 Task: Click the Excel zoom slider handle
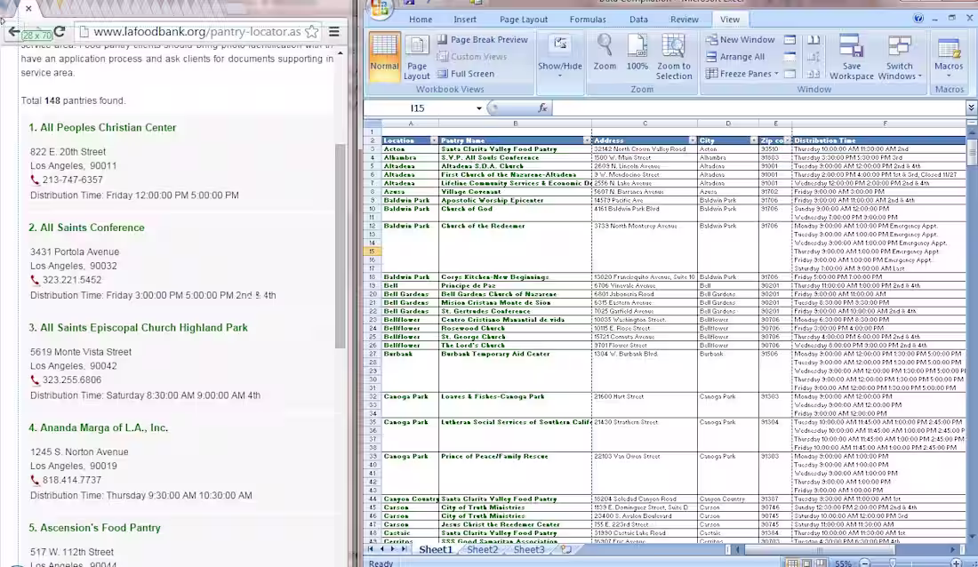894,563
